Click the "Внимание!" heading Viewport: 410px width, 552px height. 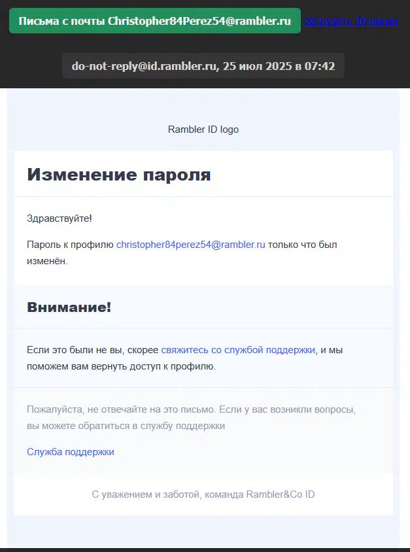[x=69, y=307]
